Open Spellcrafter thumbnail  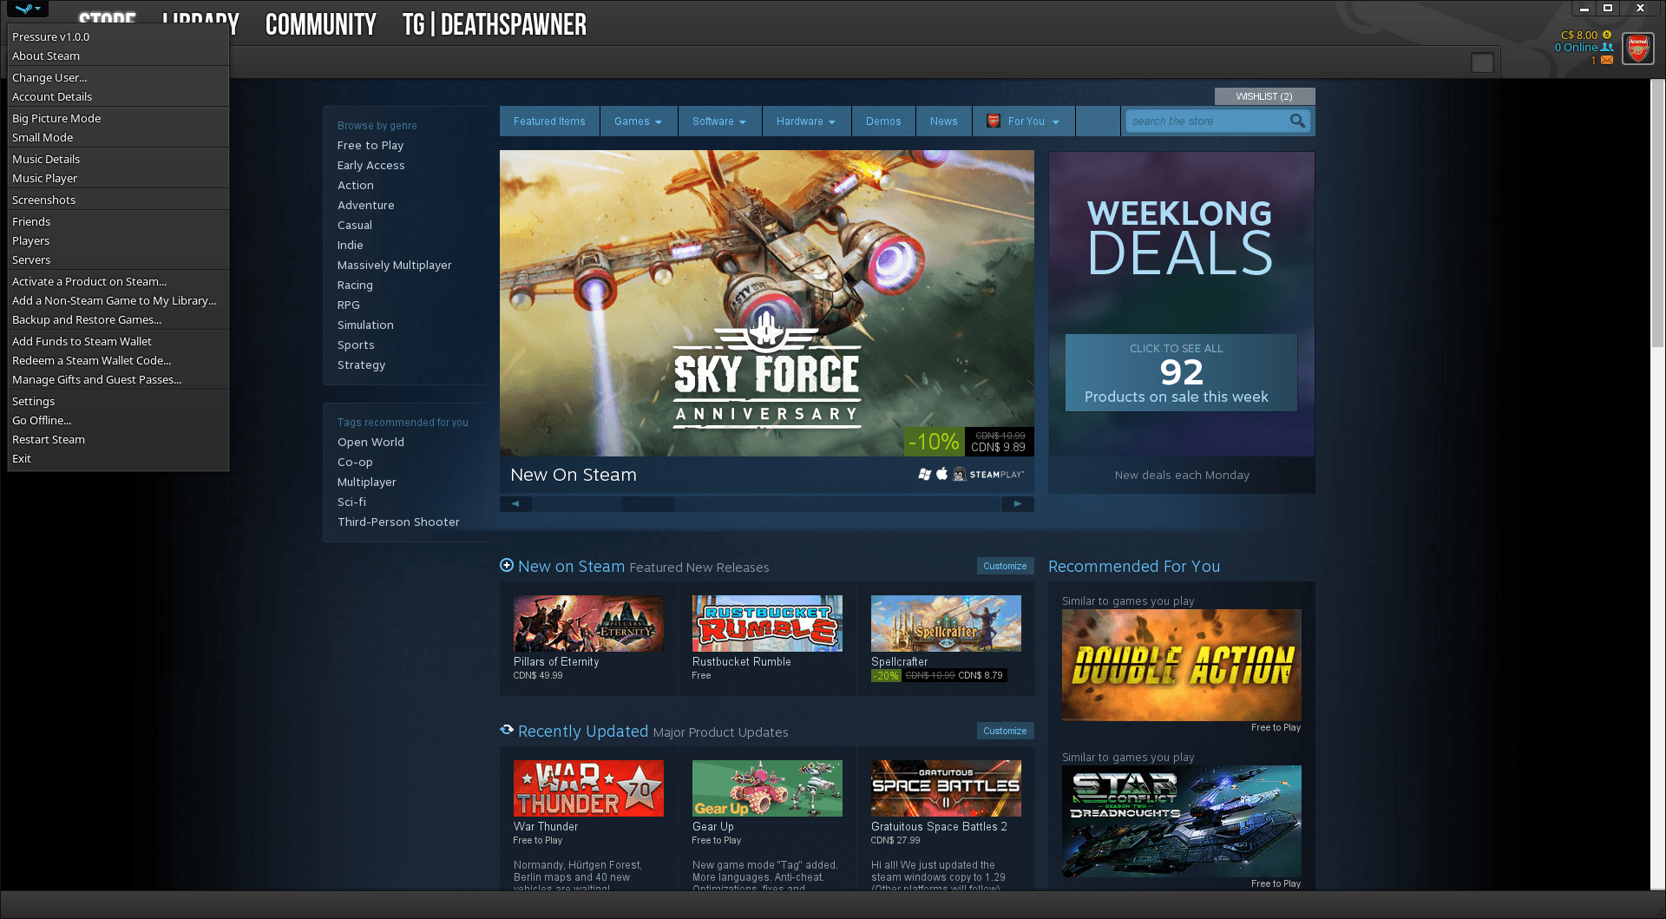pyautogui.click(x=946, y=623)
